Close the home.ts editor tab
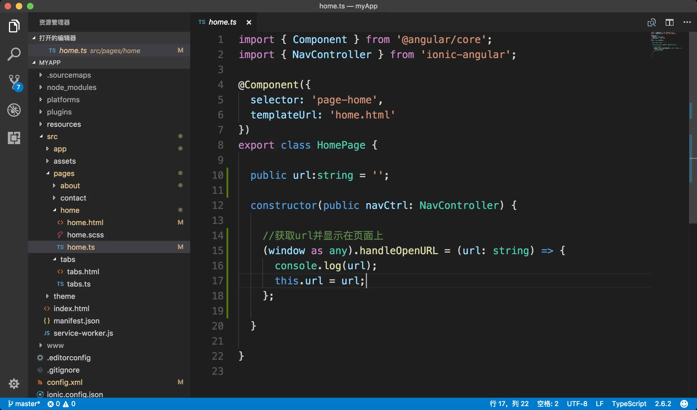Viewport: 697px width, 410px height. [x=249, y=22]
